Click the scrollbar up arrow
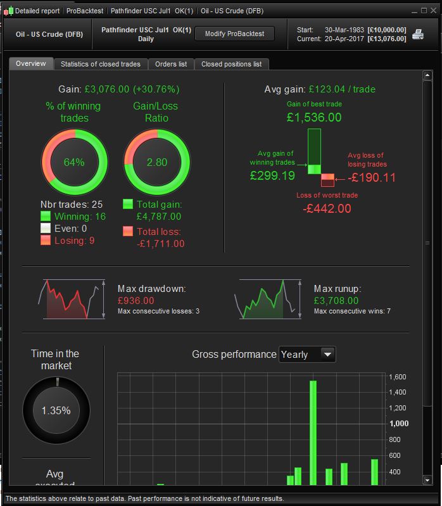The width and height of the screenshot is (442, 506). pyautogui.click(x=427, y=75)
